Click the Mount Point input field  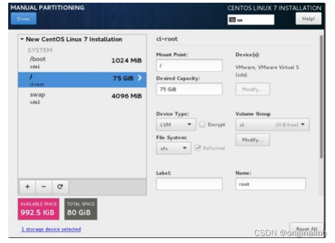[x=189, y=65]
